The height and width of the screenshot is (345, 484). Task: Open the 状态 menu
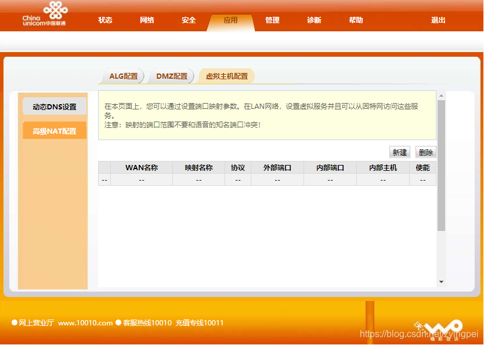point(105,20)
